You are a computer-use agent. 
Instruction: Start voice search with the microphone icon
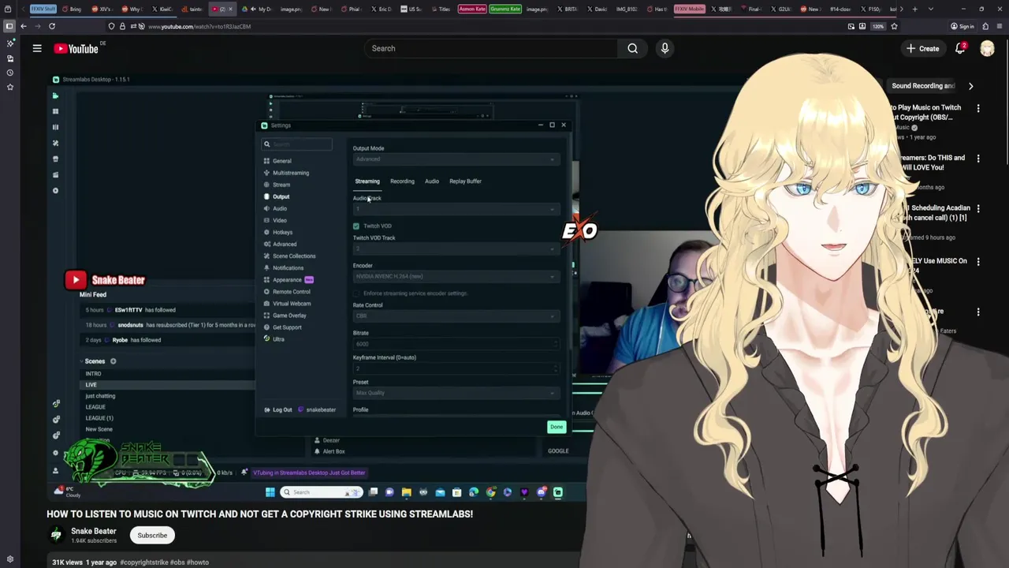click(x=665, y=48)
